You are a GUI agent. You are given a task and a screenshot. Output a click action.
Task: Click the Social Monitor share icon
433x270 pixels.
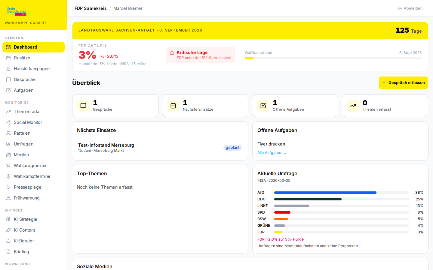coord(8,122)
